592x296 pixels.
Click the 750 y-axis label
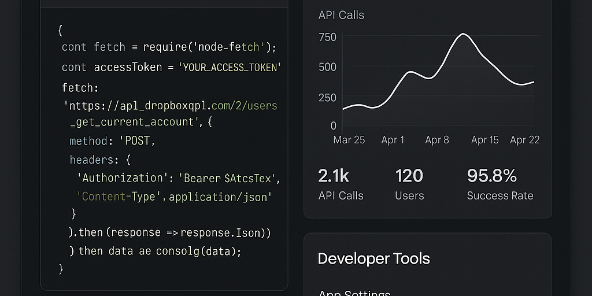[327, 38]
